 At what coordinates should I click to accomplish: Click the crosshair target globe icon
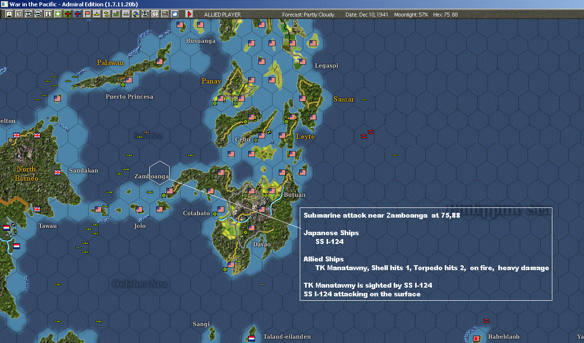(145, 14)
